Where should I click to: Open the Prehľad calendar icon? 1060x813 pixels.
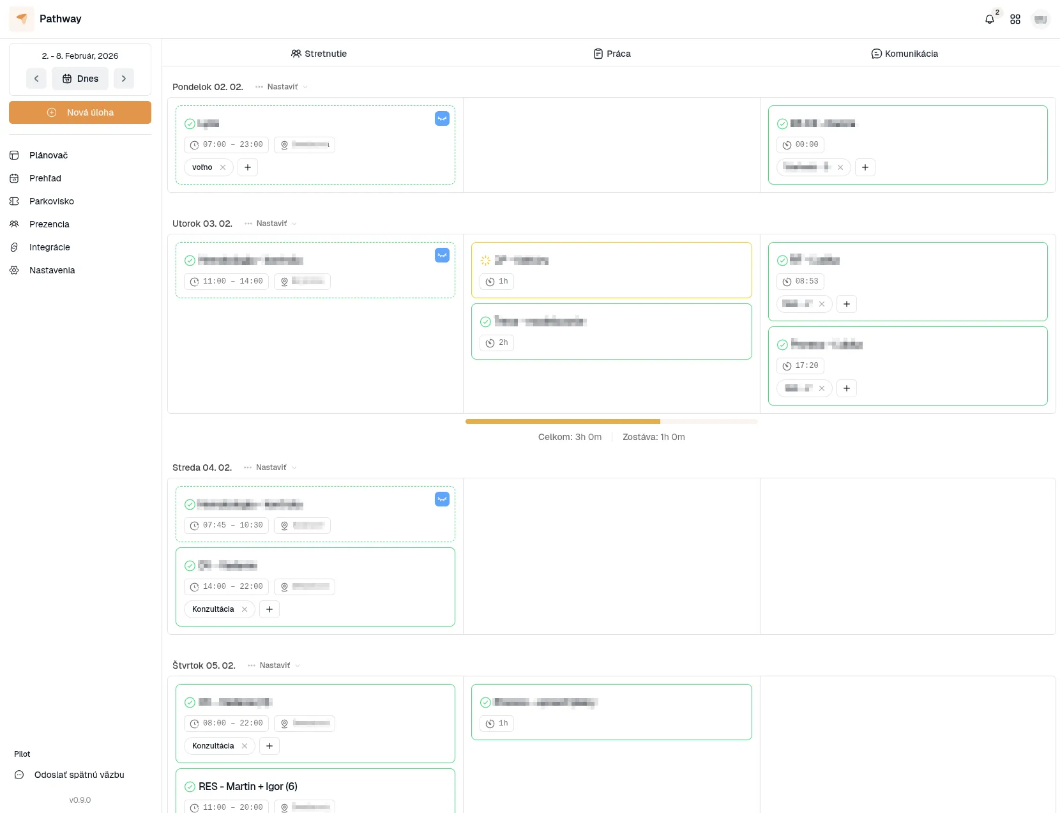pos(14,178)
